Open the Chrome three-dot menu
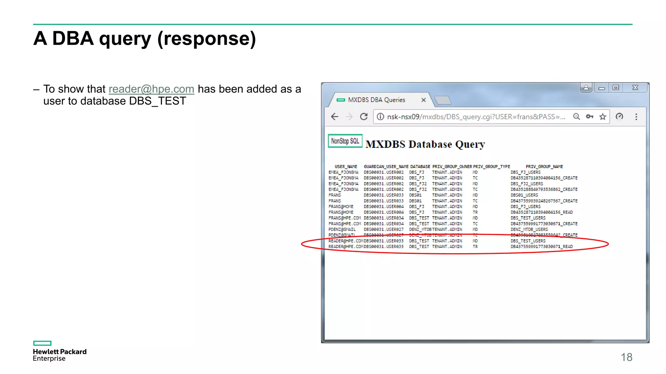Image resolution: width=666 pixels, height=374 pixels. [x=636, y=117]
